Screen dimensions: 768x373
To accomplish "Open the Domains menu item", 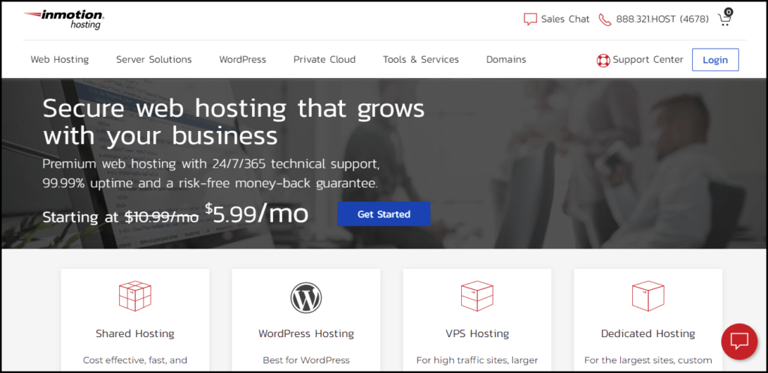I will click(506, 60).
